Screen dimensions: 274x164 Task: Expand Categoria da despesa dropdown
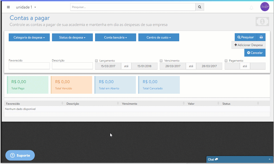point(29,37)
